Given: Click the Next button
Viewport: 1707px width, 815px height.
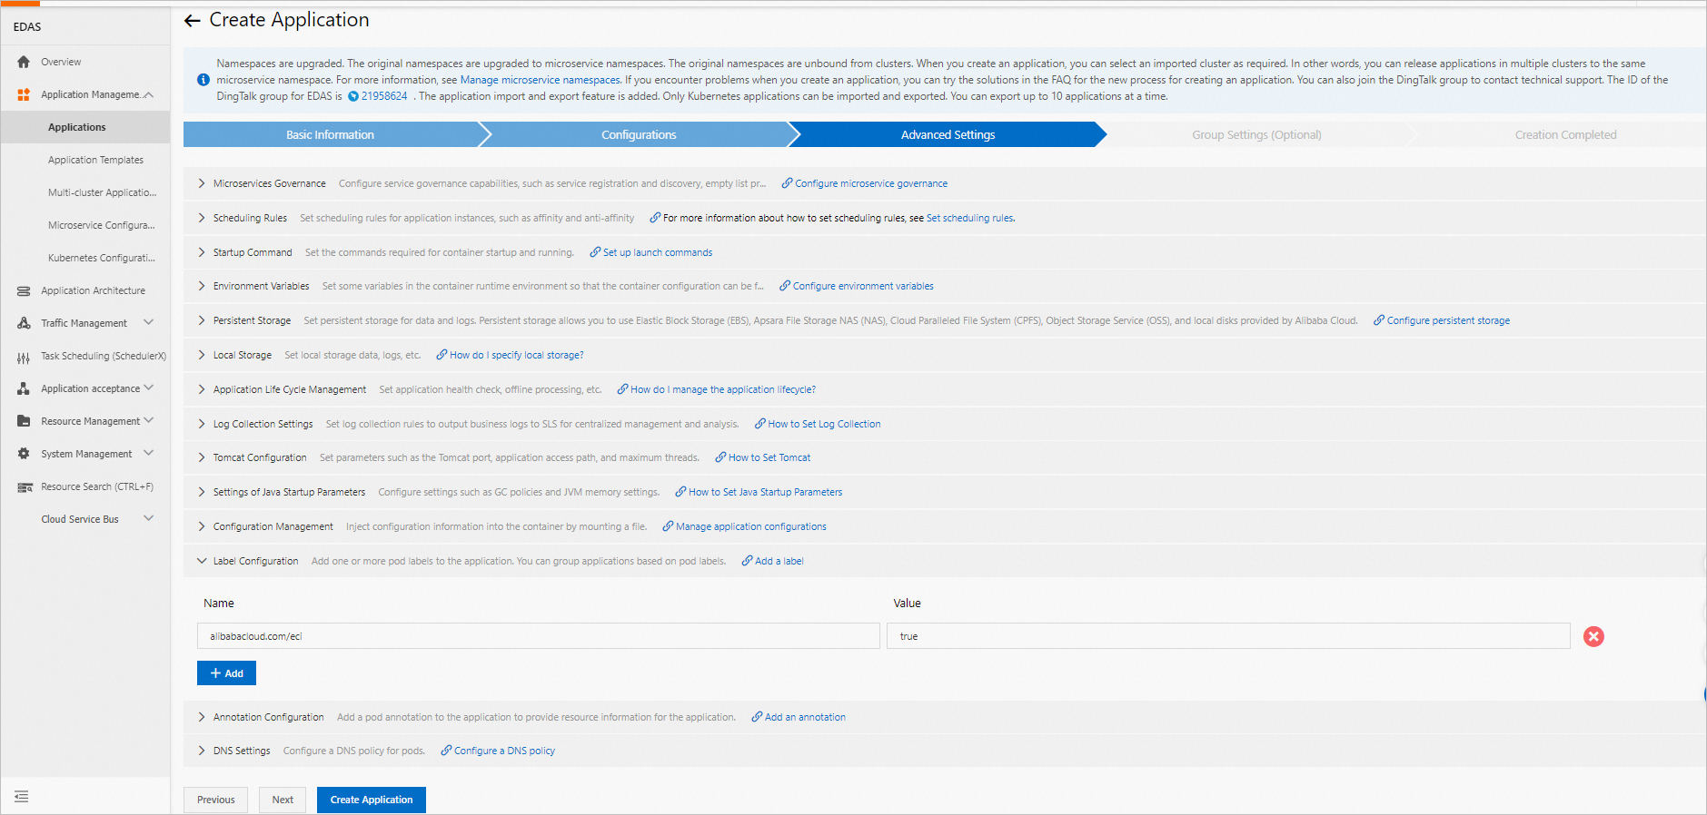Looking at the screenshot, I should click(x=283, y=800).
